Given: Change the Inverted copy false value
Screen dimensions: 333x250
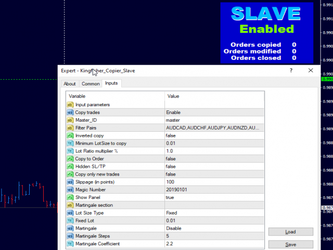Looking at the screenshot, I should tap(214, 135).
